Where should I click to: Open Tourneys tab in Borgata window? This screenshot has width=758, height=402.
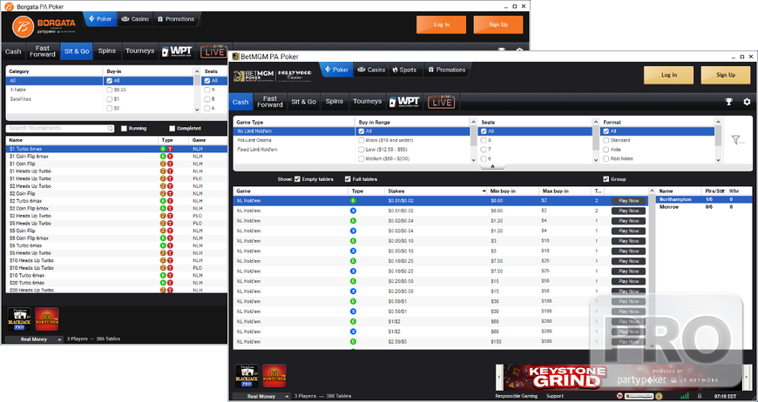tap(139, 51)
